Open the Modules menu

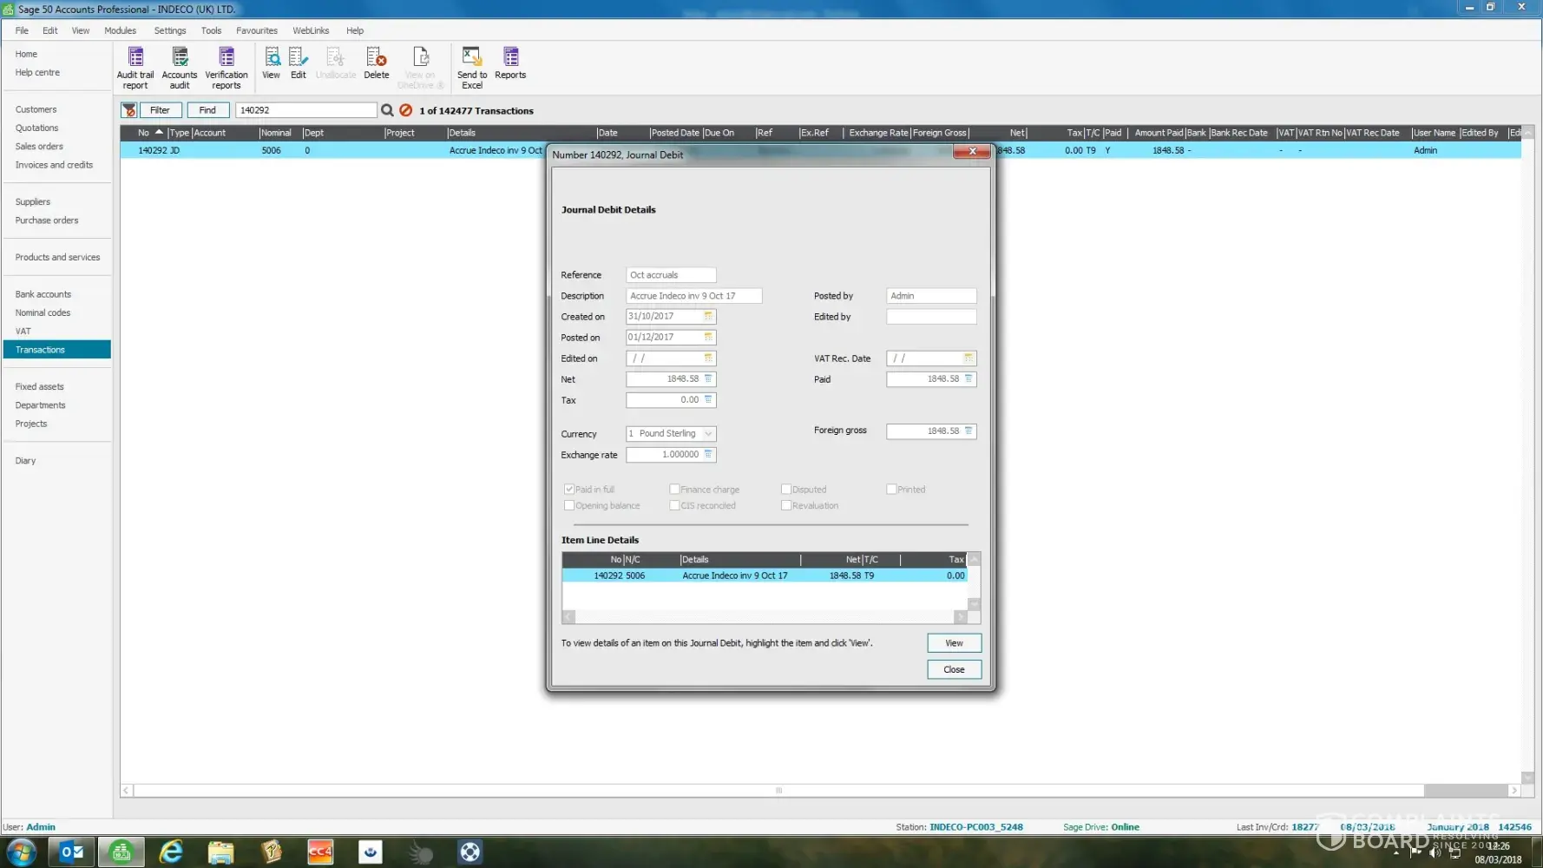tap(120, 30)
